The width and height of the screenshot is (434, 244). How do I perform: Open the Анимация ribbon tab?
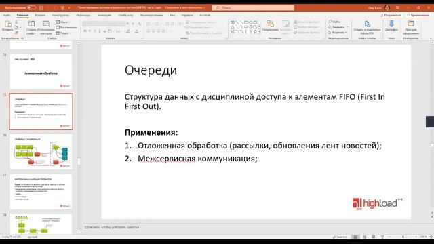pos(104,15)
